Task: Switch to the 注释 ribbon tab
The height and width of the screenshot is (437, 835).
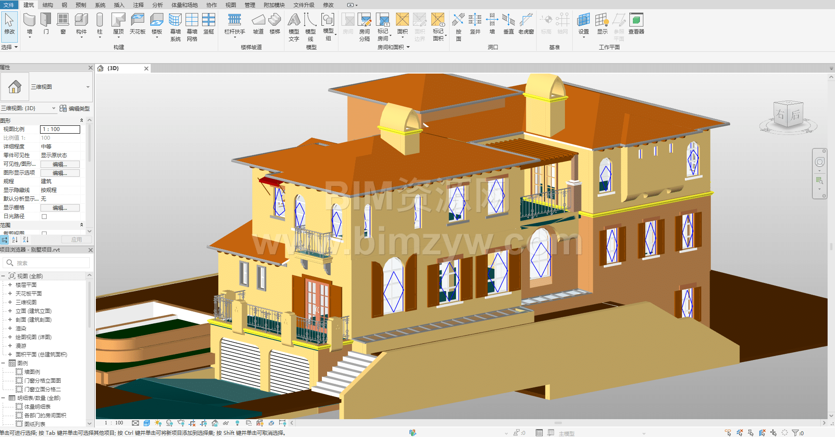Action: pos(138,5)
